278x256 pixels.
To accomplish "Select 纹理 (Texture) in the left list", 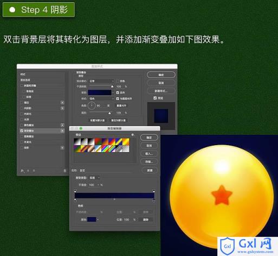I will (29, 97).
